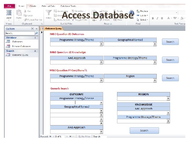Switch to the Home ribbon tab
This screenshot has height=142, width=189.
[21, 6]
